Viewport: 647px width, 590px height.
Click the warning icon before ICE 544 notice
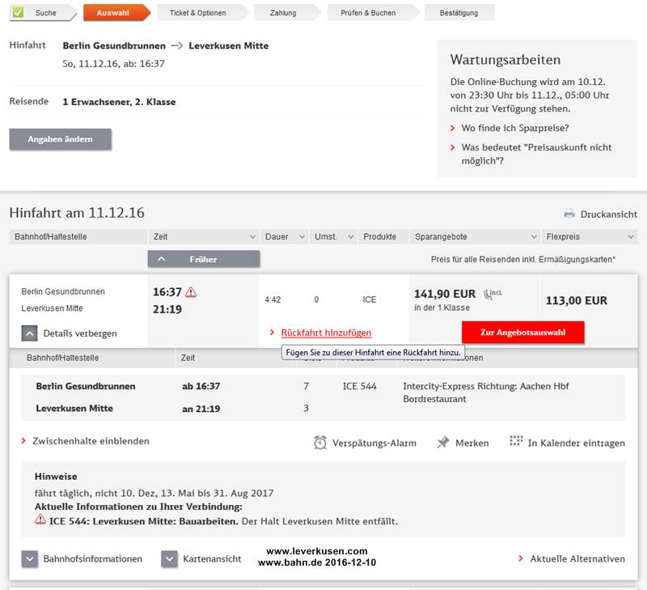pyautogui.click(x=40, y=520)
